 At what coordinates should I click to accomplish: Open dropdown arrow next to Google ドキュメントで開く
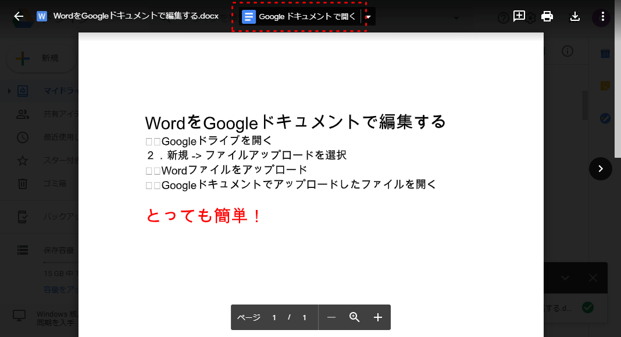(x=368, y=17)
